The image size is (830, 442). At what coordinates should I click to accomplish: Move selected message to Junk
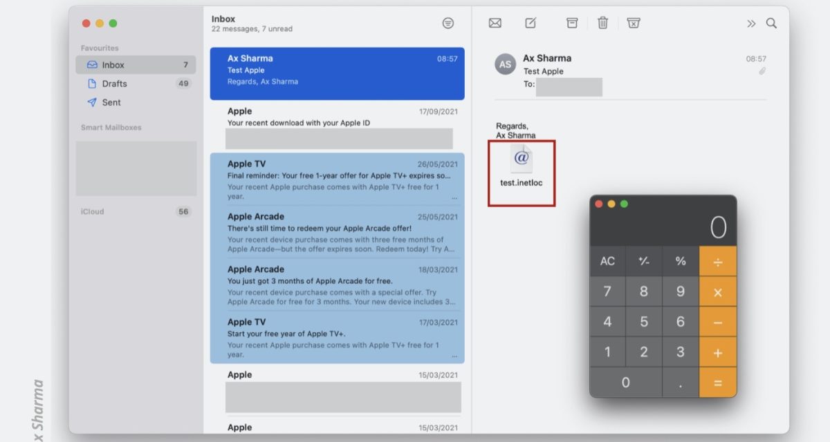click(633, 23)
